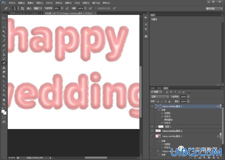Open the layer fill dropdown arrow
The width and height of the screenshot is (225, 160).
click(188, 101)
